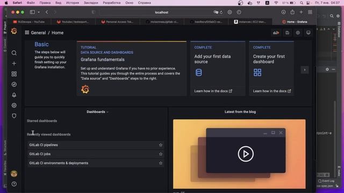Open Wi-Fi status in menu bar
344x193 pixels.
coord(276,3)
